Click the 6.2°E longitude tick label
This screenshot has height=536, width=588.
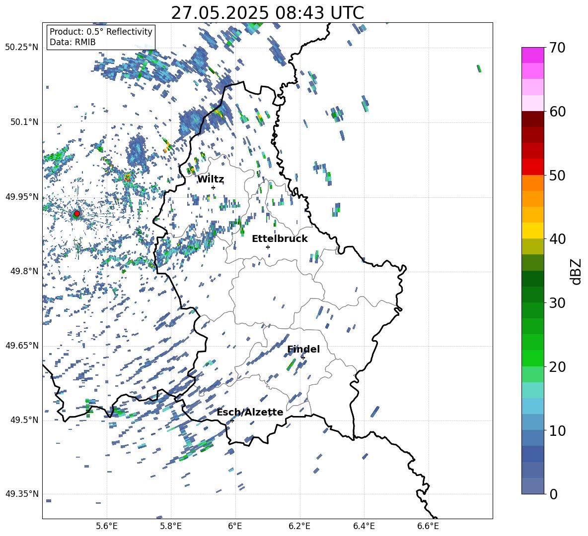[299, 526]
